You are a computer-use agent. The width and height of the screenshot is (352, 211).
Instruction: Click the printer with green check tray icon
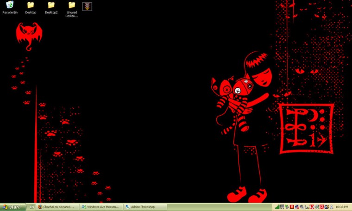tap(317, 207)
